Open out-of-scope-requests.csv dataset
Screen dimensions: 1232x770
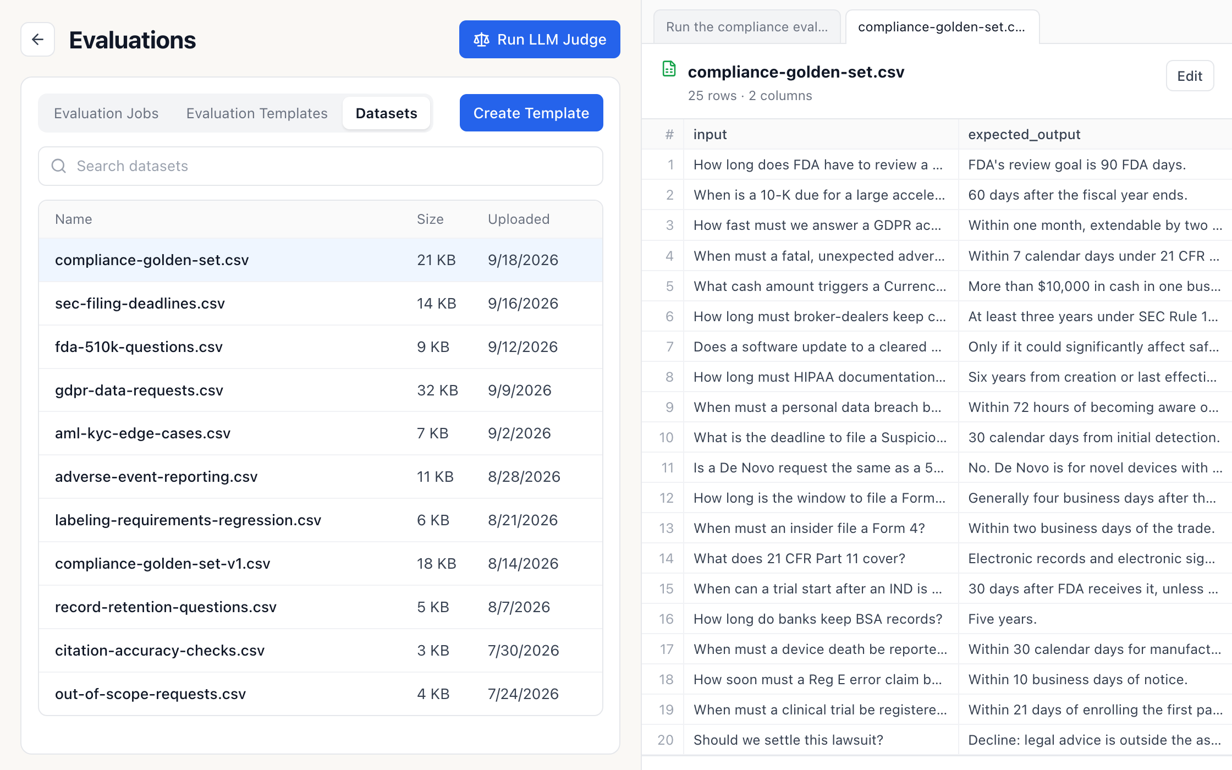pos(321,694)
